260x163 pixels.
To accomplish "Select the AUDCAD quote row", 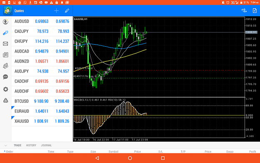I will [42, 51].
